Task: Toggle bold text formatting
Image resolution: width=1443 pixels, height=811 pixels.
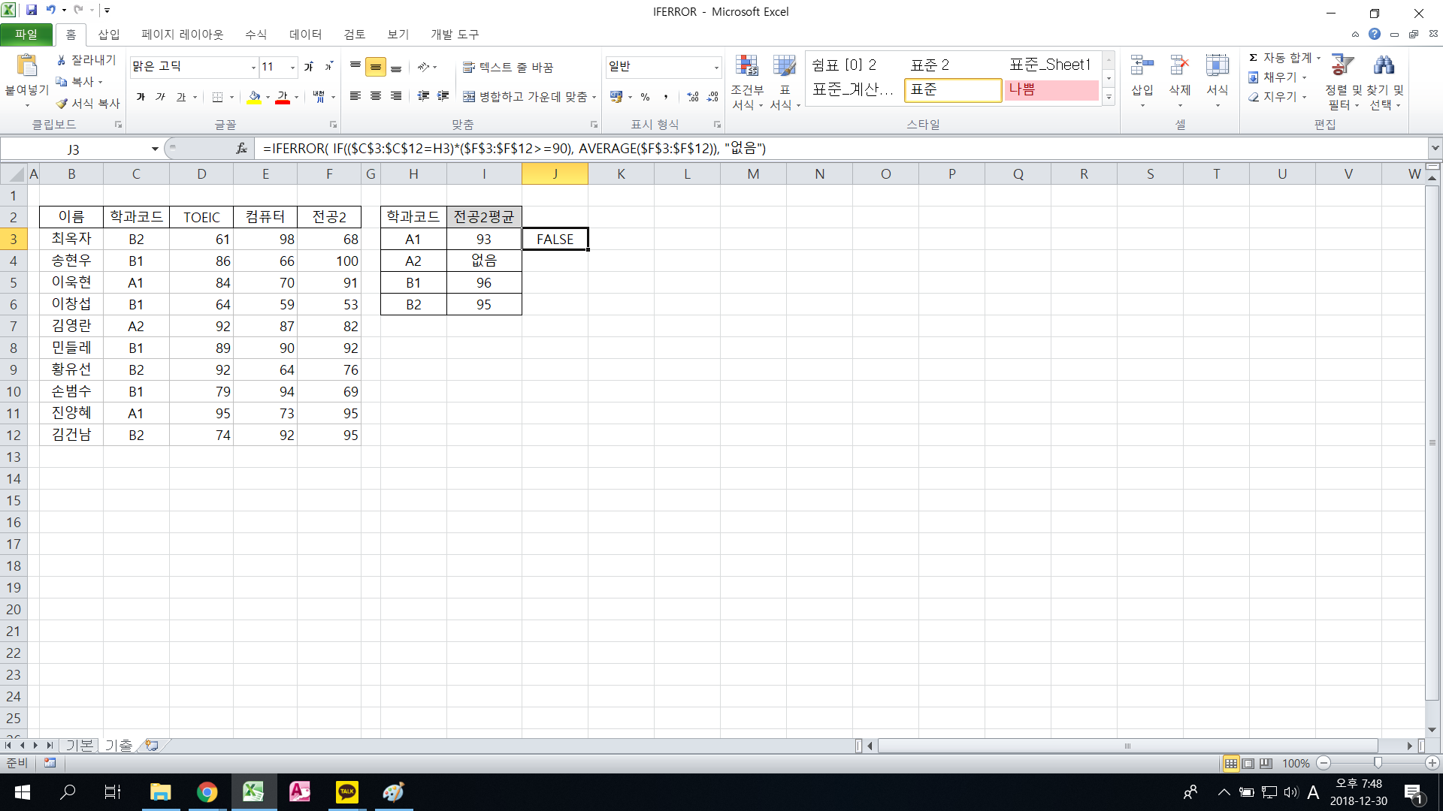Action: coord(141,97)
